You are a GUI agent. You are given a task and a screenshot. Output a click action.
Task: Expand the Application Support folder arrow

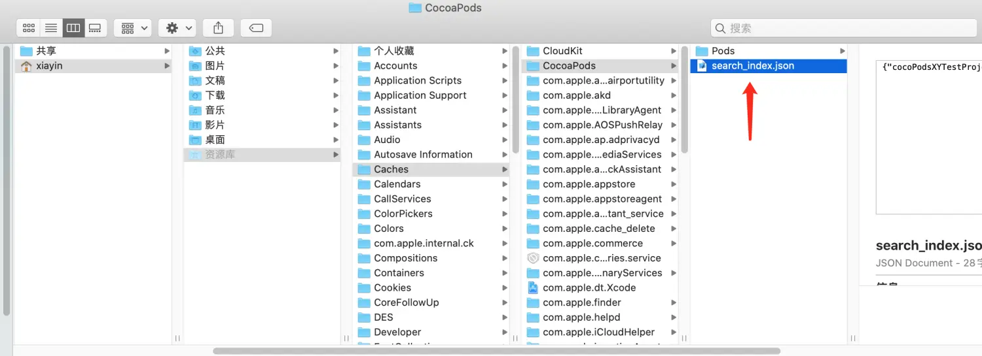pyautogui.click(x=504, y=95)
